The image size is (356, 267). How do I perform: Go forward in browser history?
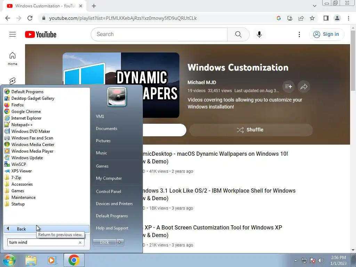(x=19, y=18)
